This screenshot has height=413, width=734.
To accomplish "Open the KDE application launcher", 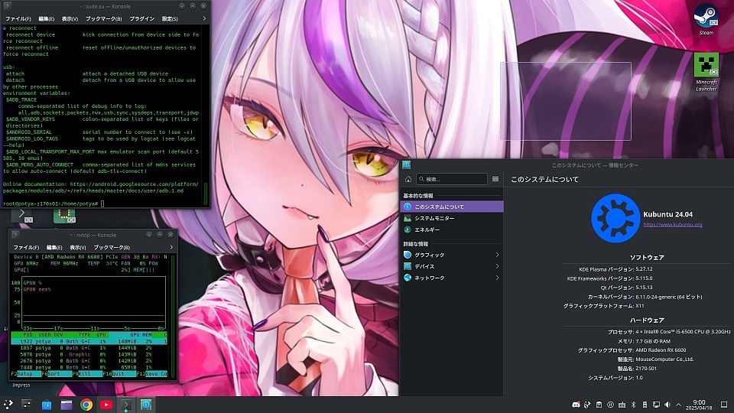I will [8, 404].
